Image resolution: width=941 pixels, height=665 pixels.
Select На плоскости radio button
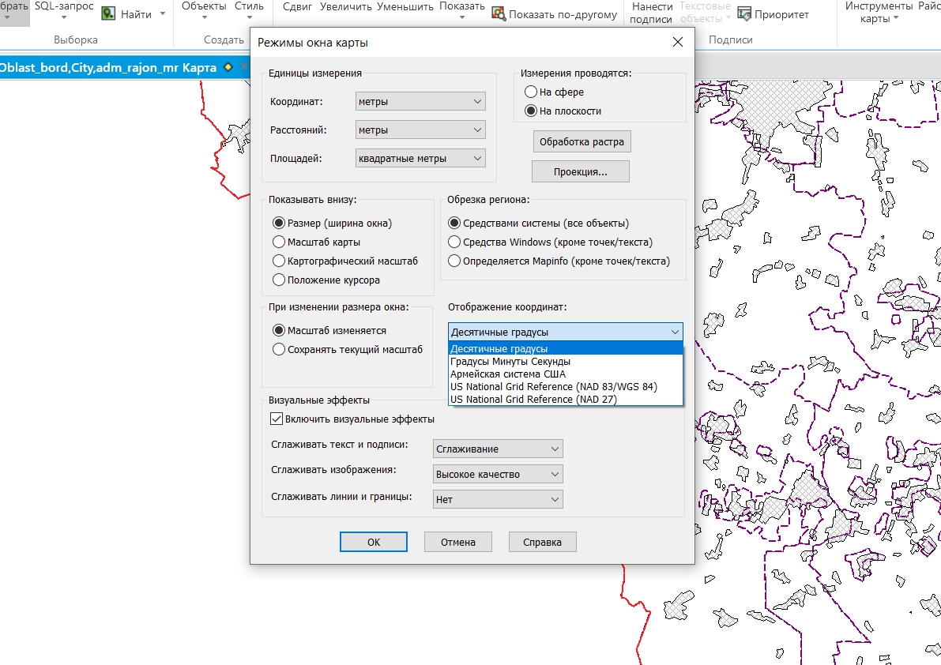(530, 111)
